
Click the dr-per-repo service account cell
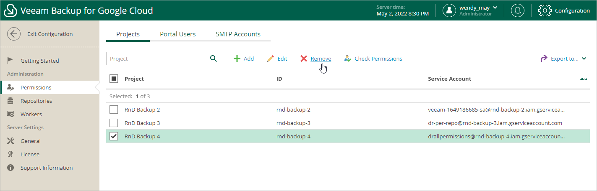495,123
